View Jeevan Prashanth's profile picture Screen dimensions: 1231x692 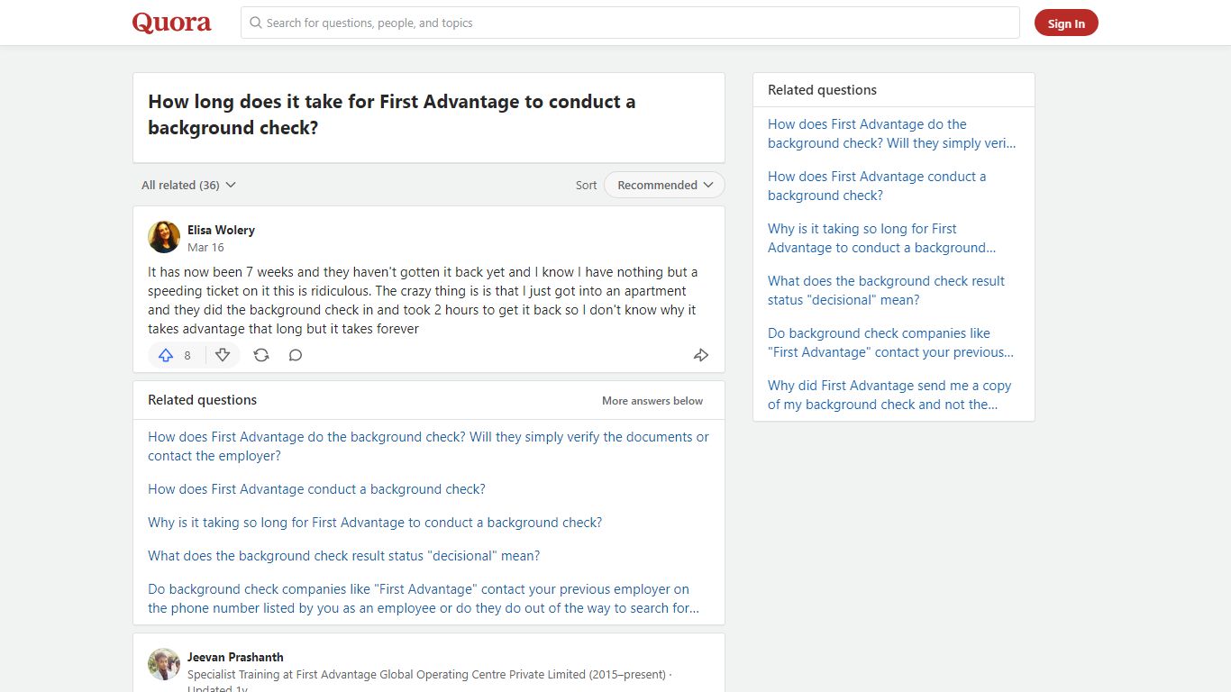tap(164, 664)
